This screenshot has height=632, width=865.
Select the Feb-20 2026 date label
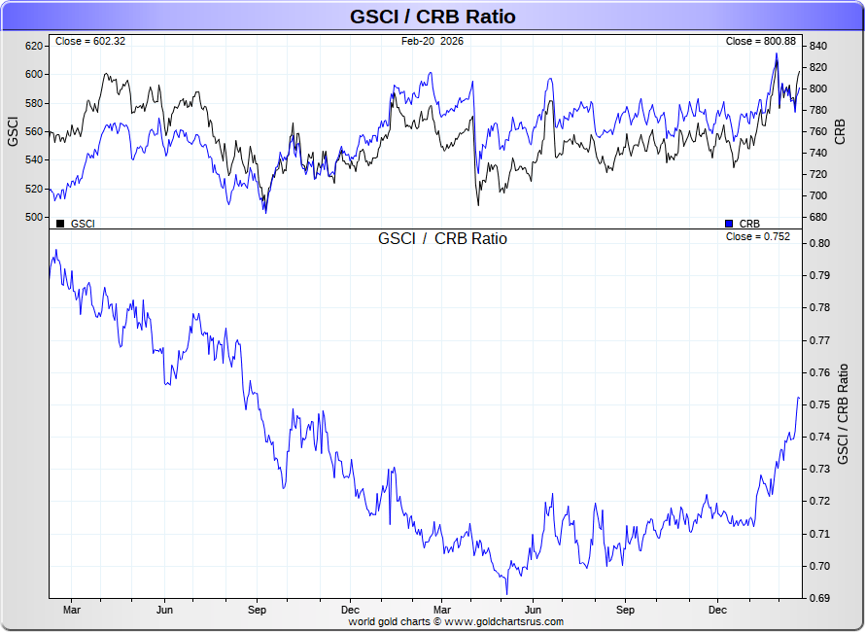point(432,42)
